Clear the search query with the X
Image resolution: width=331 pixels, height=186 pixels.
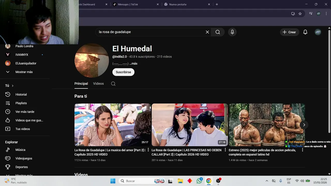[207, 32]
